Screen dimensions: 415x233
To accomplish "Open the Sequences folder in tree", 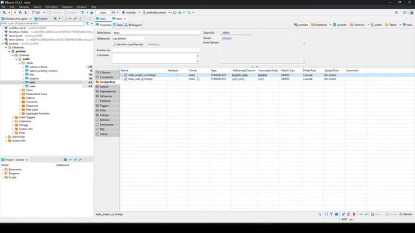I will pos(32,105).
